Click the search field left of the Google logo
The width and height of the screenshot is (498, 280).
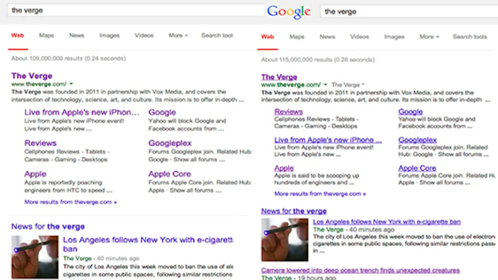click(135, 10)
